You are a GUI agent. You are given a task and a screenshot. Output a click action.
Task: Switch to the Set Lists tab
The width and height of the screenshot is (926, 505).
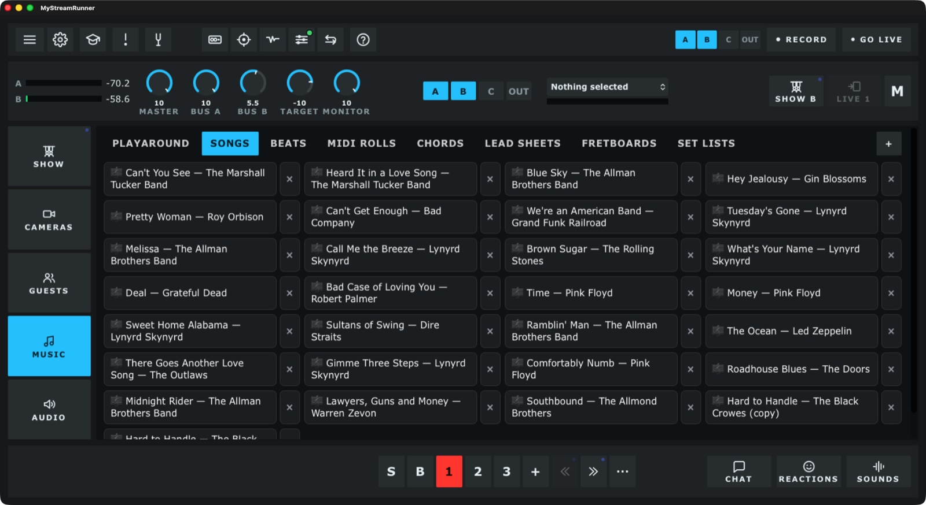(706, 143)
